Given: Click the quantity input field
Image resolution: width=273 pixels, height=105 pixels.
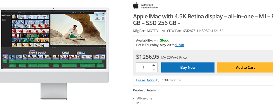Looking at the screenshot, I should coord(143,67).
